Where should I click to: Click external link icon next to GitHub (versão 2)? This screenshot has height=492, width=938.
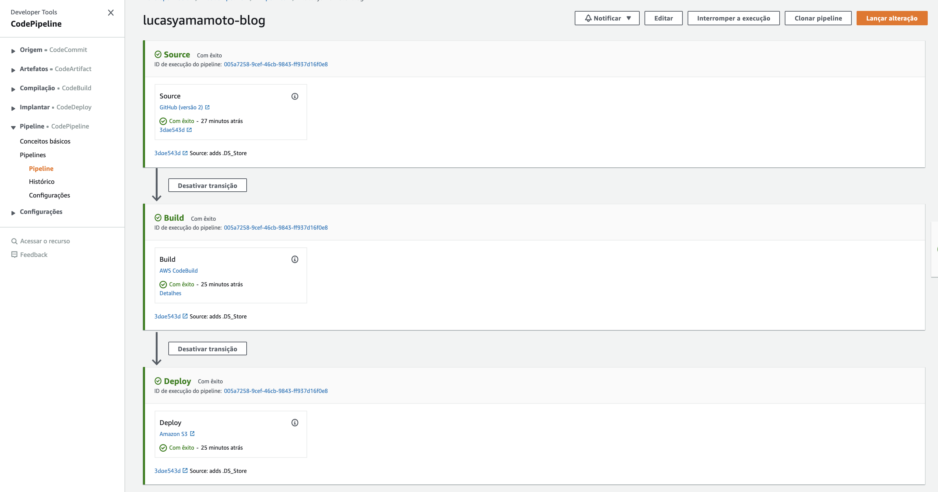click(x=207, y=107)
